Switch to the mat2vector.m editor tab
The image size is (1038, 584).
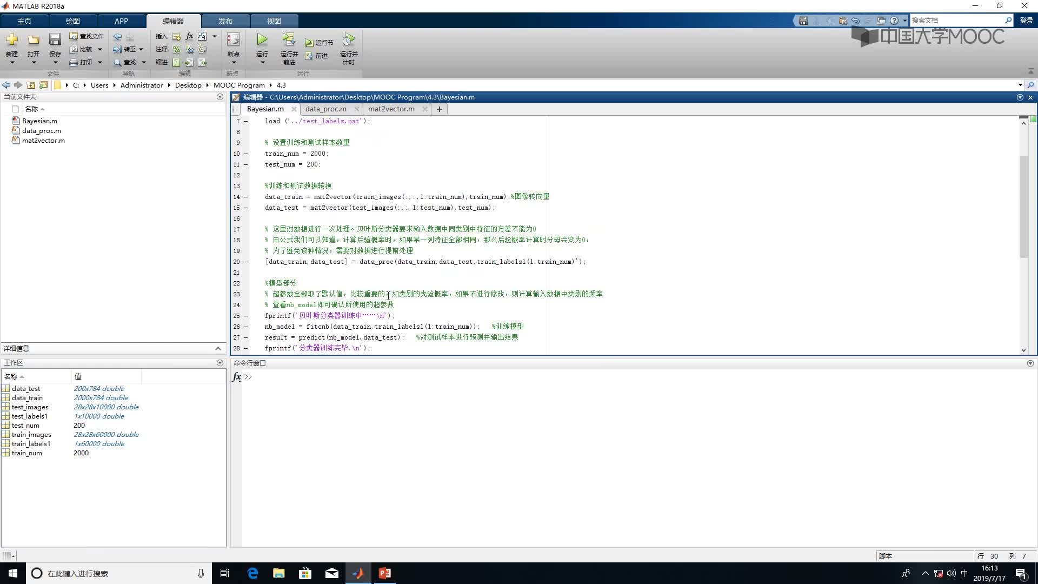click(391, 109)
